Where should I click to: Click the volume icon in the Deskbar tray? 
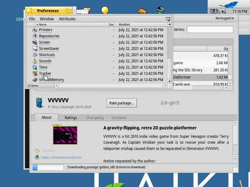click(x=223, y=11)
